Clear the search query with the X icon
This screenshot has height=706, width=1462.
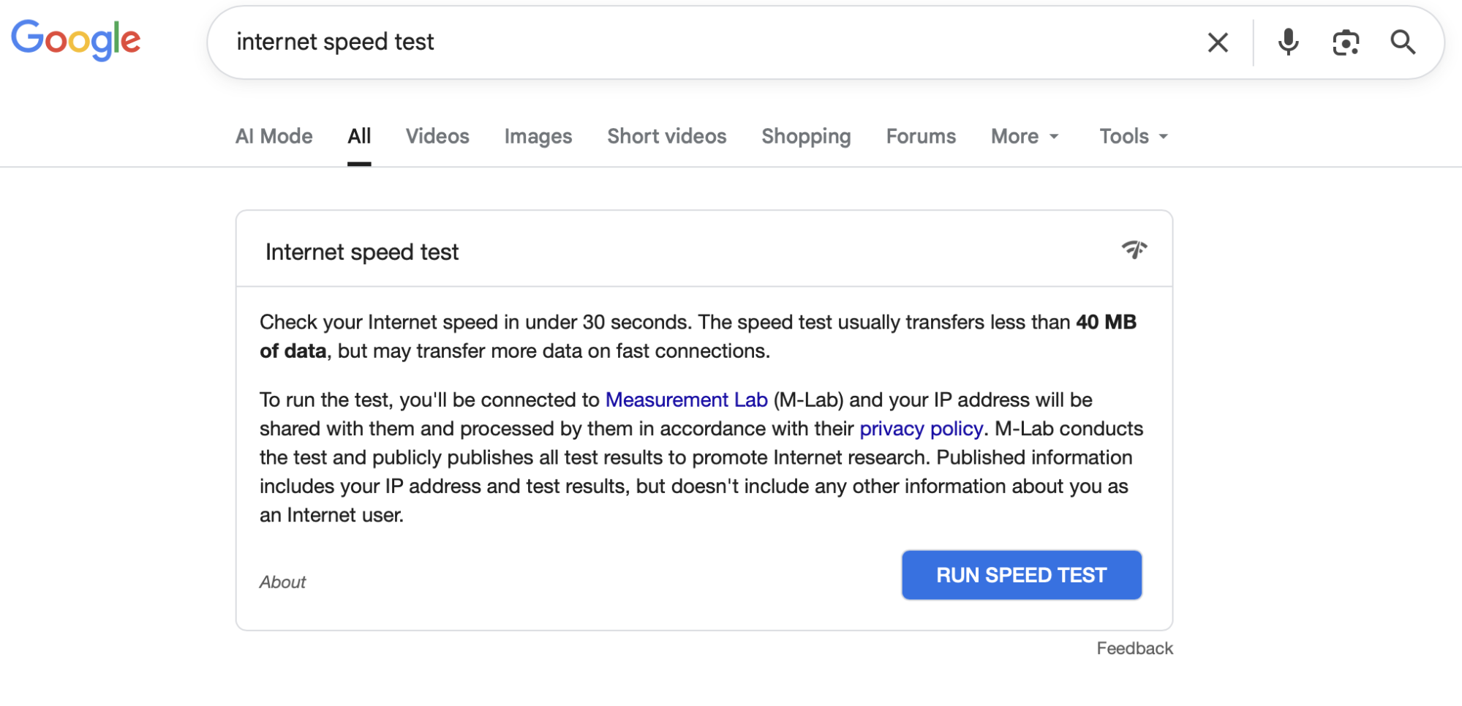(1218, 42)
